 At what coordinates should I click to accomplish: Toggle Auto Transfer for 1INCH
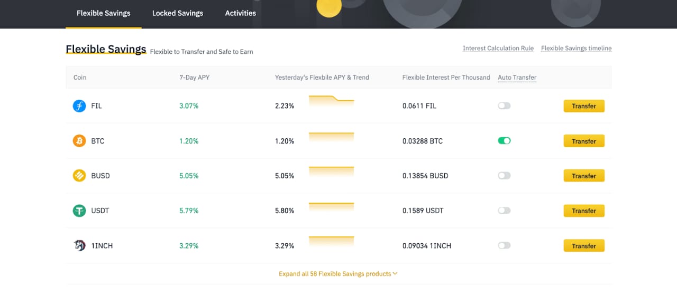coord(504,245)
